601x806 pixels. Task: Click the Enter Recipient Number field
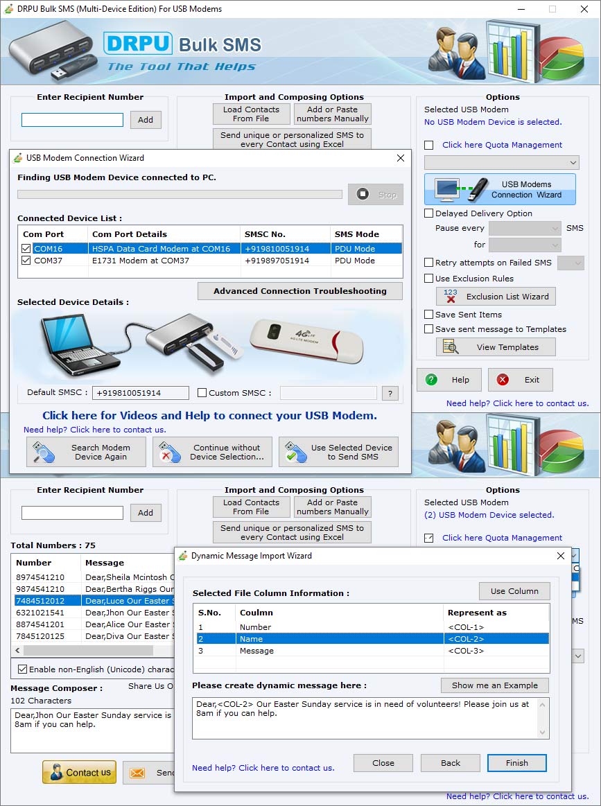tap(72, 120)
